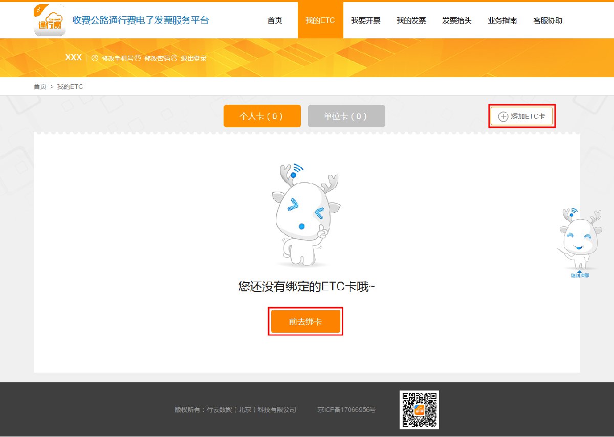Click the 通行费 platform logo icon
The image size is (614, 437).
tap(50, 20)
